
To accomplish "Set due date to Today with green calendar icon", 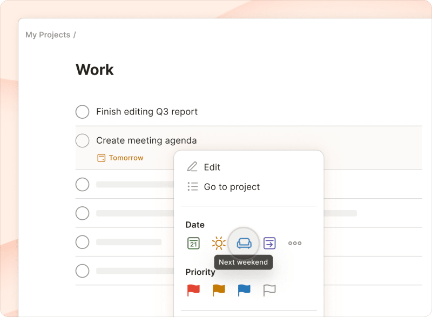I will [x=193, y=243].
